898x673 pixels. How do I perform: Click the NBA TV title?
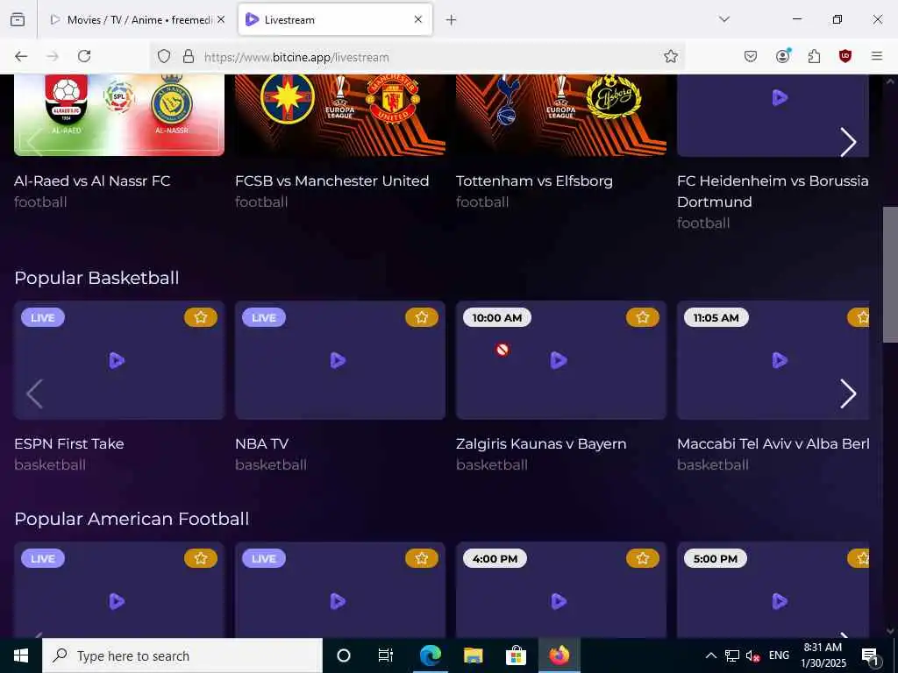[x=261, y=443]
